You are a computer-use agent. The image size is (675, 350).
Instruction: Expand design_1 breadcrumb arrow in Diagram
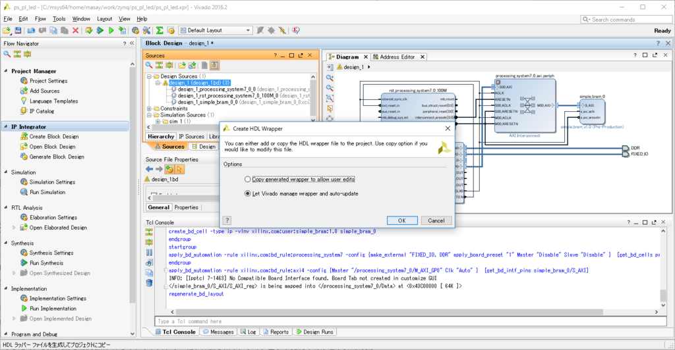click(x=369, y=67)
